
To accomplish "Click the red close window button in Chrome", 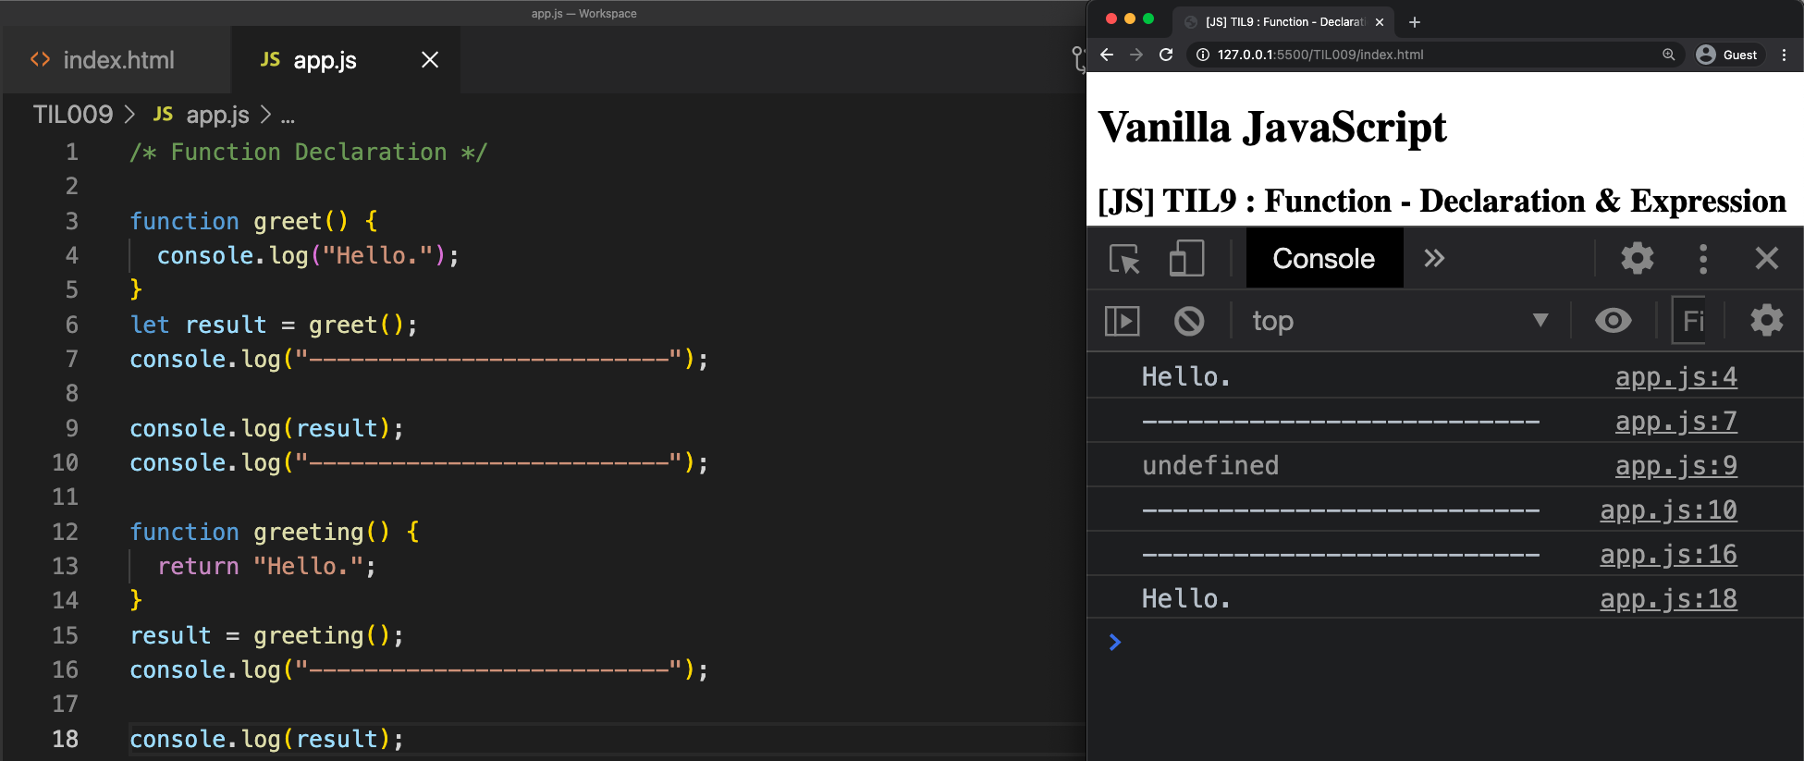I will click(x=1111, y=18).
